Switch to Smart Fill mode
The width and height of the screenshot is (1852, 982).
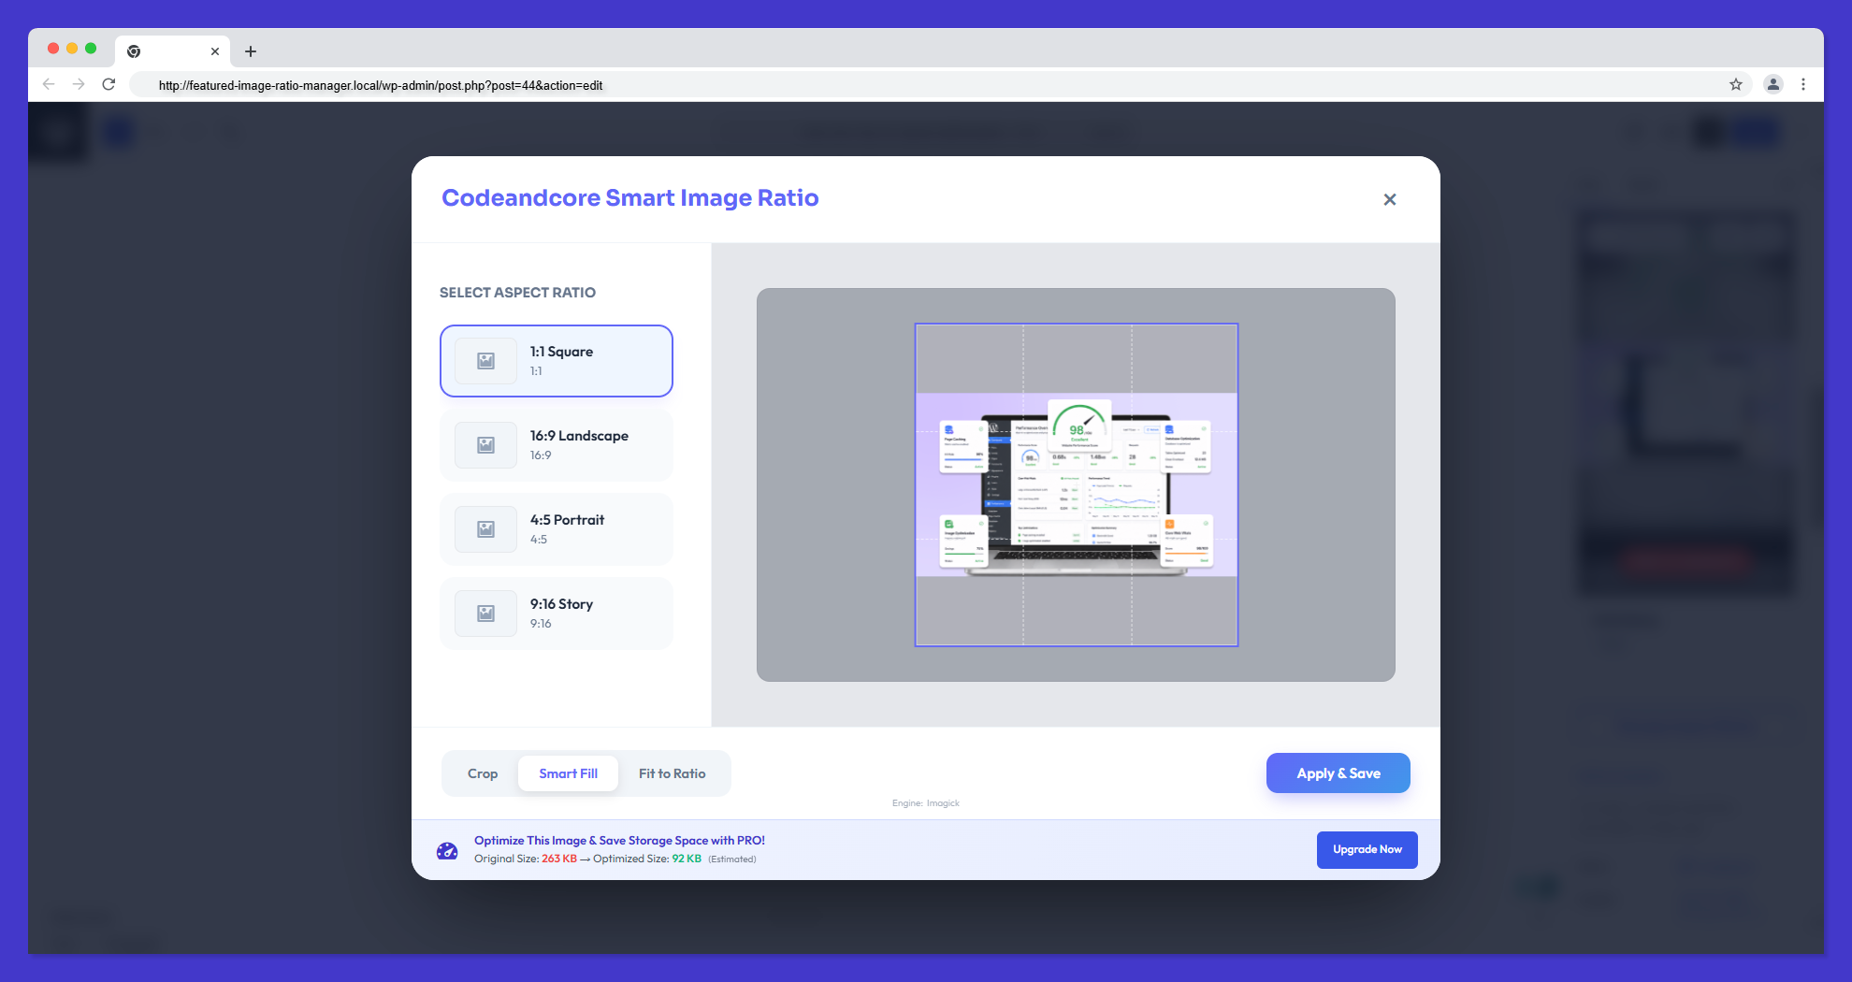pos(568,773)
